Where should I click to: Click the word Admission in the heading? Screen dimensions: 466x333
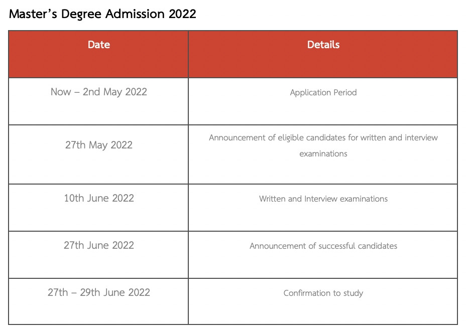[x=135, y=14]
